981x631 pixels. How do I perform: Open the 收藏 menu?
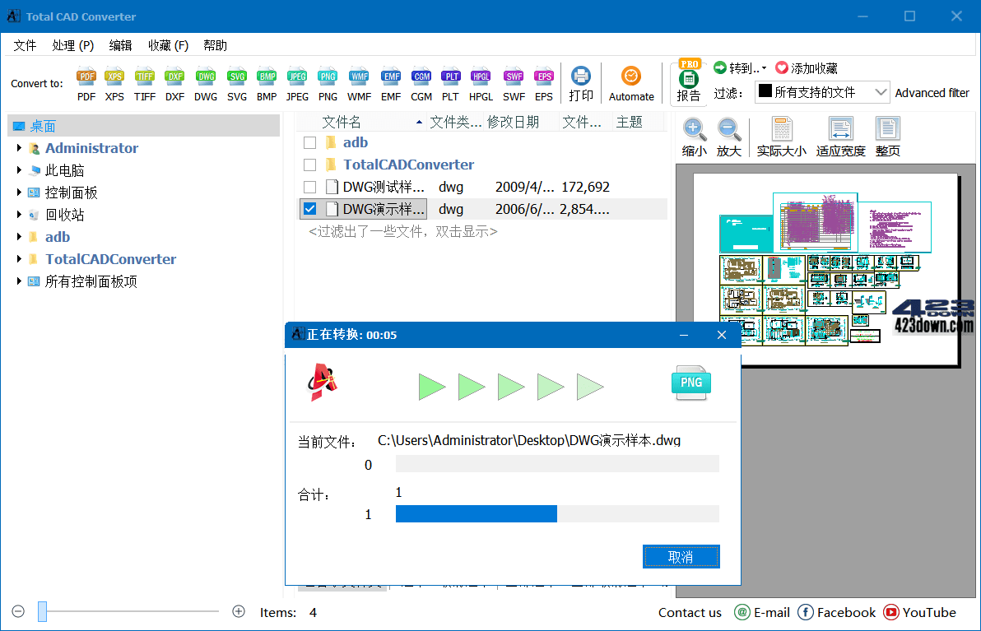pos(167,45)
